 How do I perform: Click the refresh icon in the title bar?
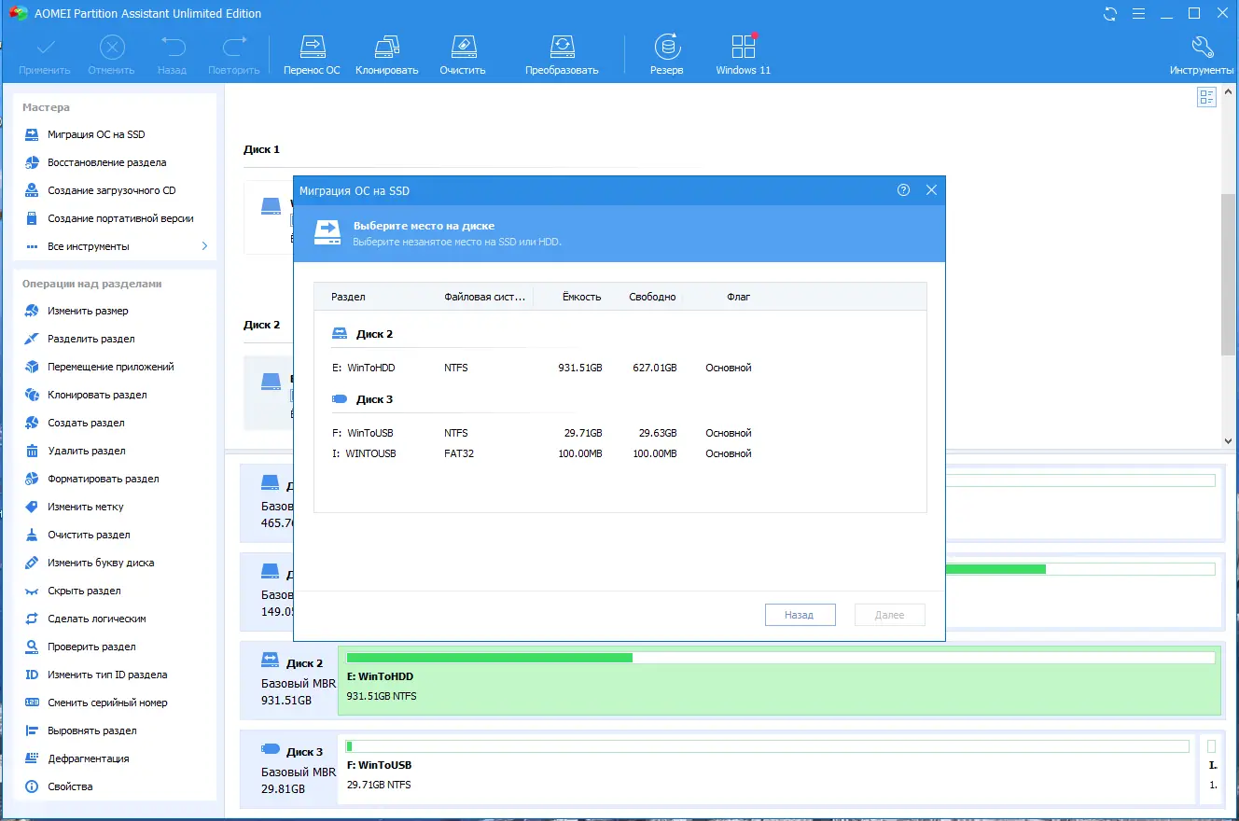1110,14
